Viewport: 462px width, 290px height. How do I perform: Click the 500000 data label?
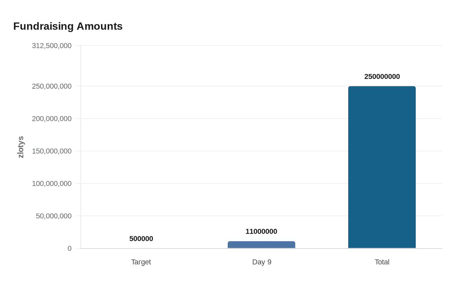pyautogui.click(x=141, y=239)
